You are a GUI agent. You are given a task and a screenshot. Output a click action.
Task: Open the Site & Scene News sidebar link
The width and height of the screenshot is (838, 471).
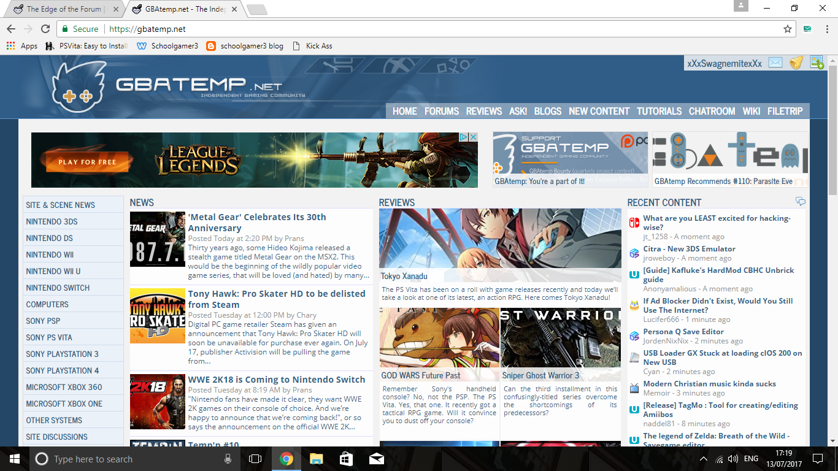[73, 205]
